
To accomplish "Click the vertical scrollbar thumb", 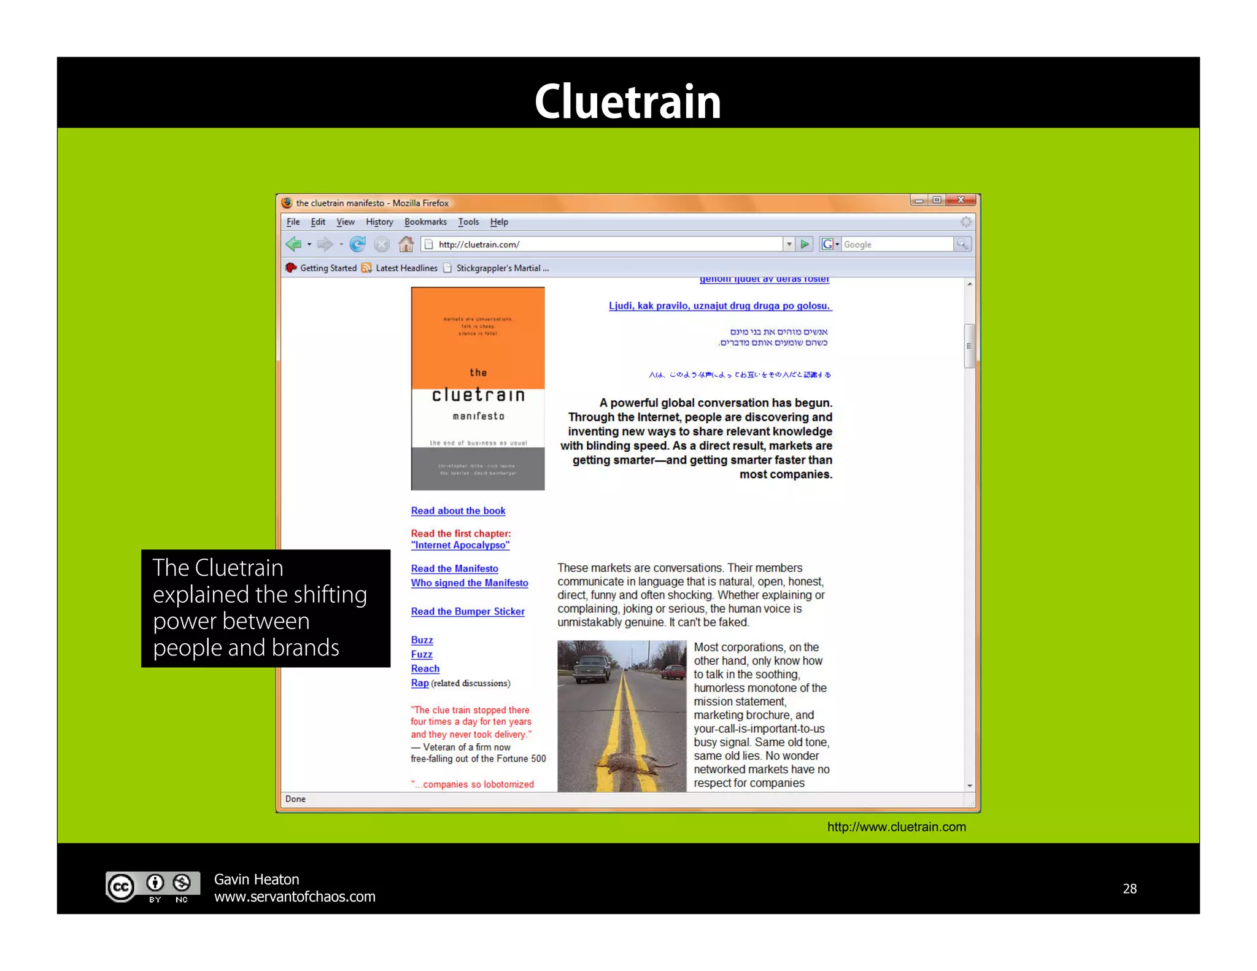I will click(969, 346).
